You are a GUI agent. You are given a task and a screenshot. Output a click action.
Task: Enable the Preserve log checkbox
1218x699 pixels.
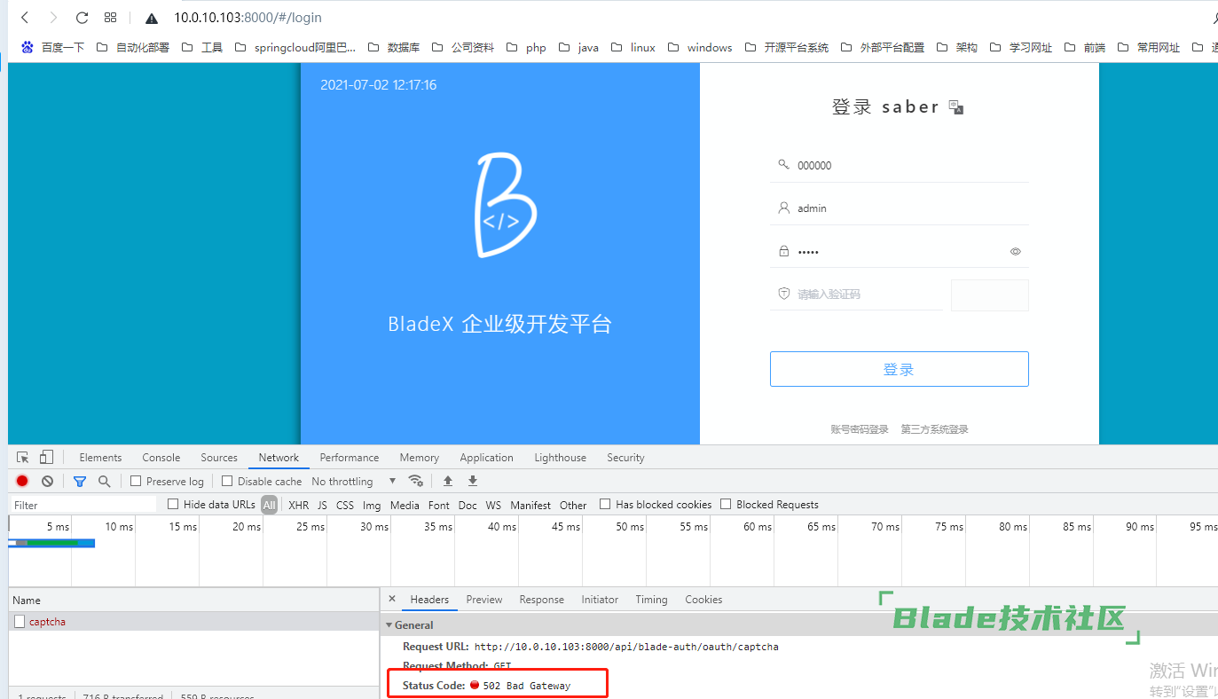(136, 481)
